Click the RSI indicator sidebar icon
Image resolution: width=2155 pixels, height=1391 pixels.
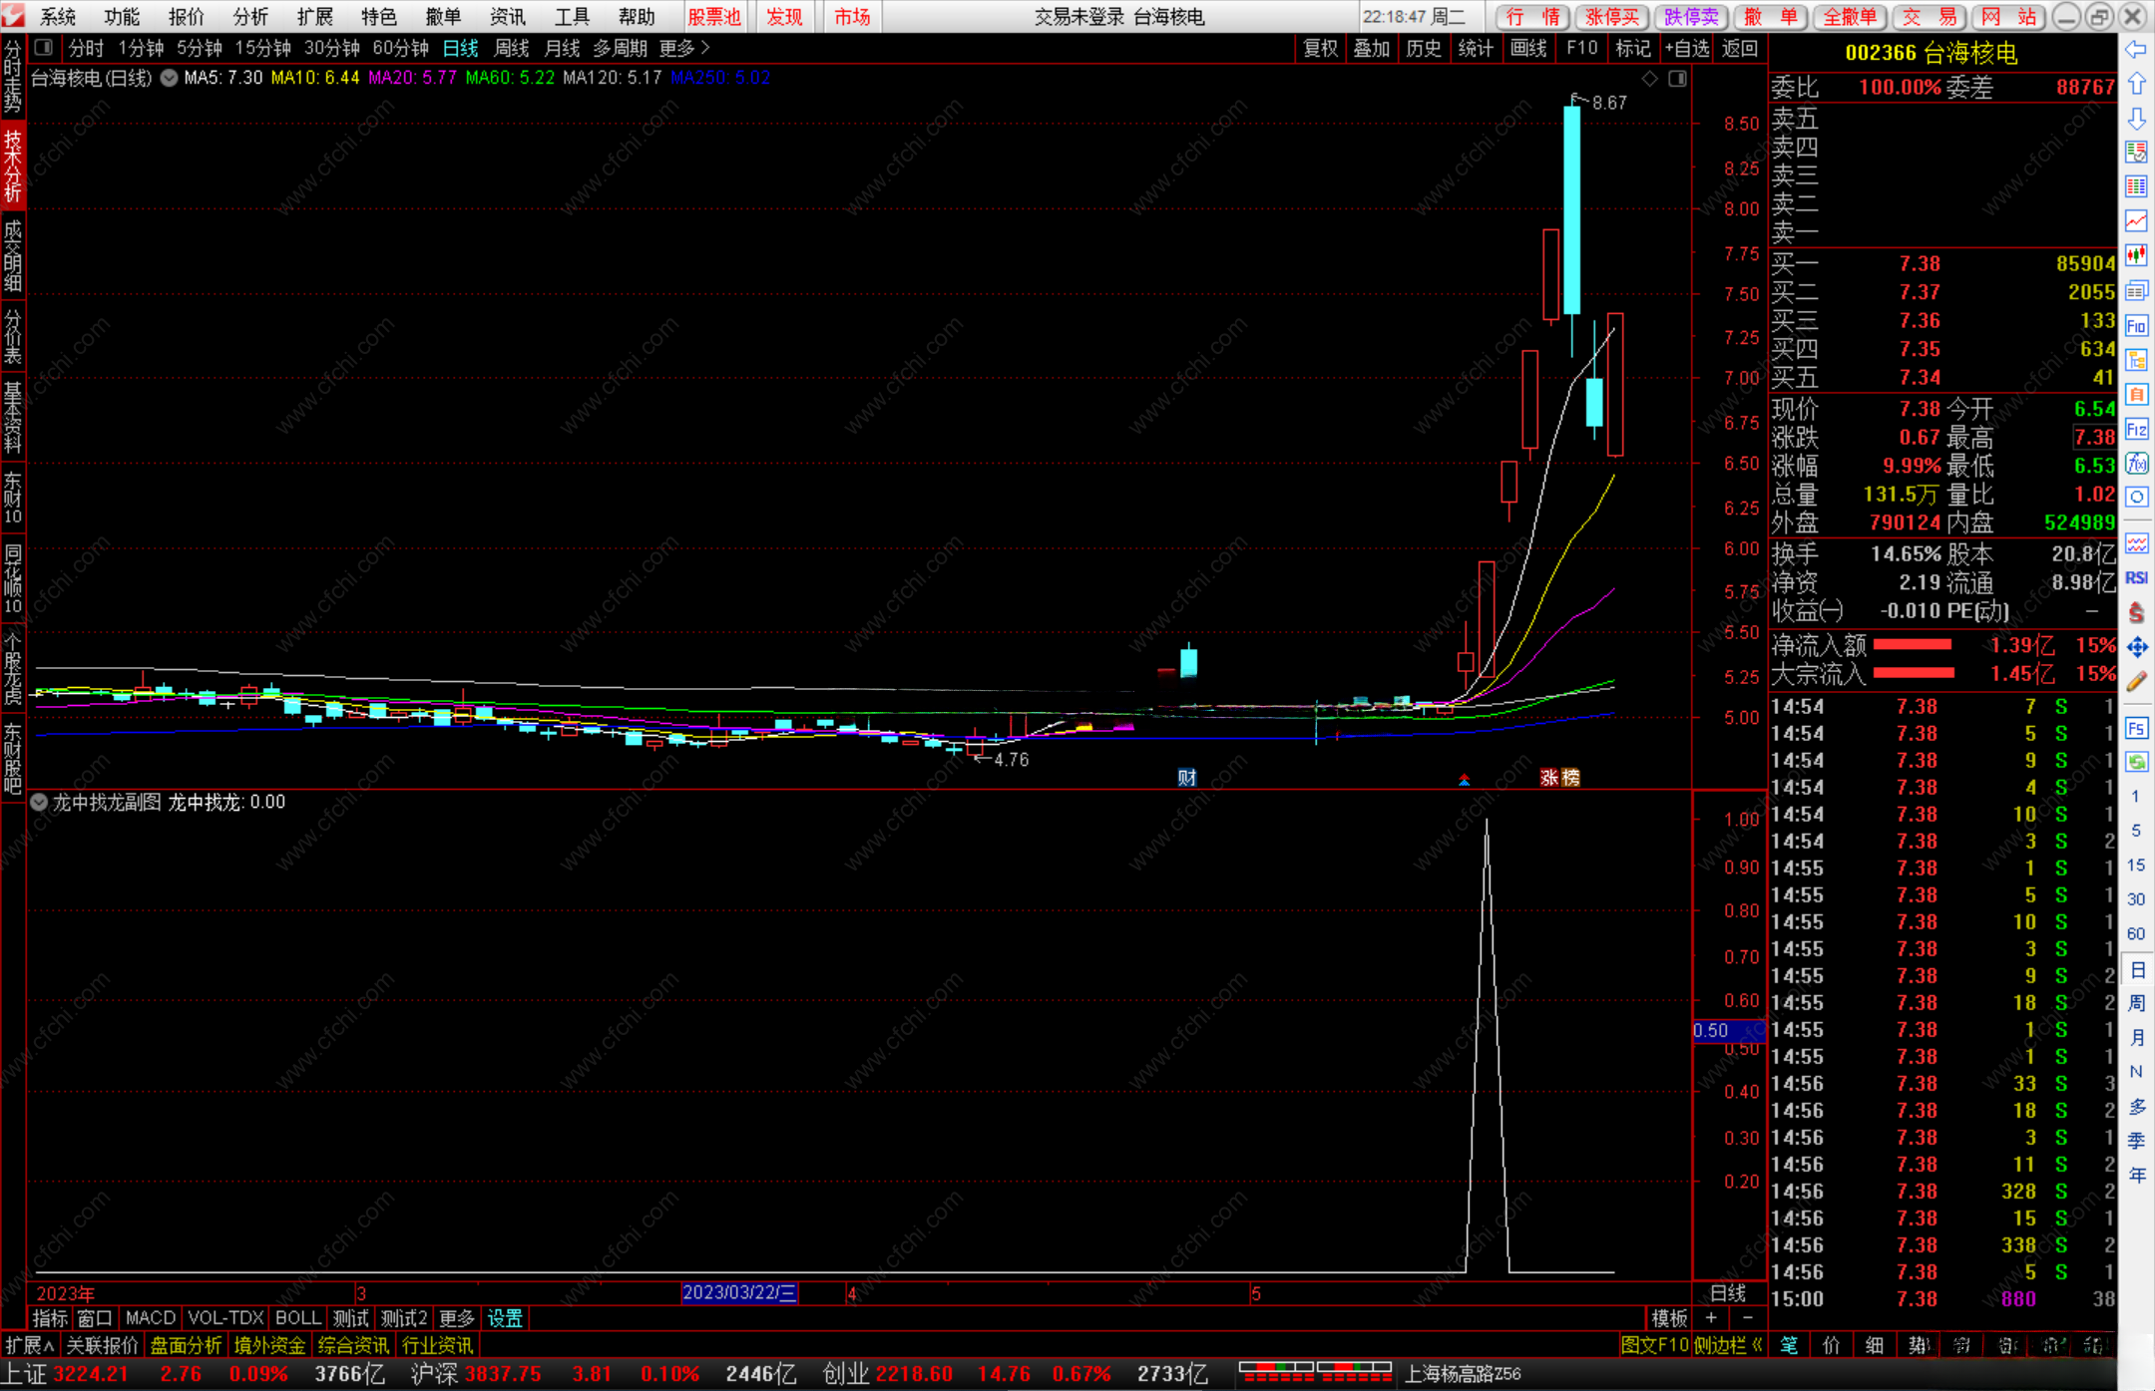(2136, 578)
